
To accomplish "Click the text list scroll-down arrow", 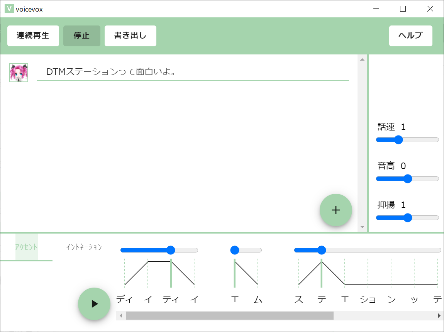I will [362, 227].
